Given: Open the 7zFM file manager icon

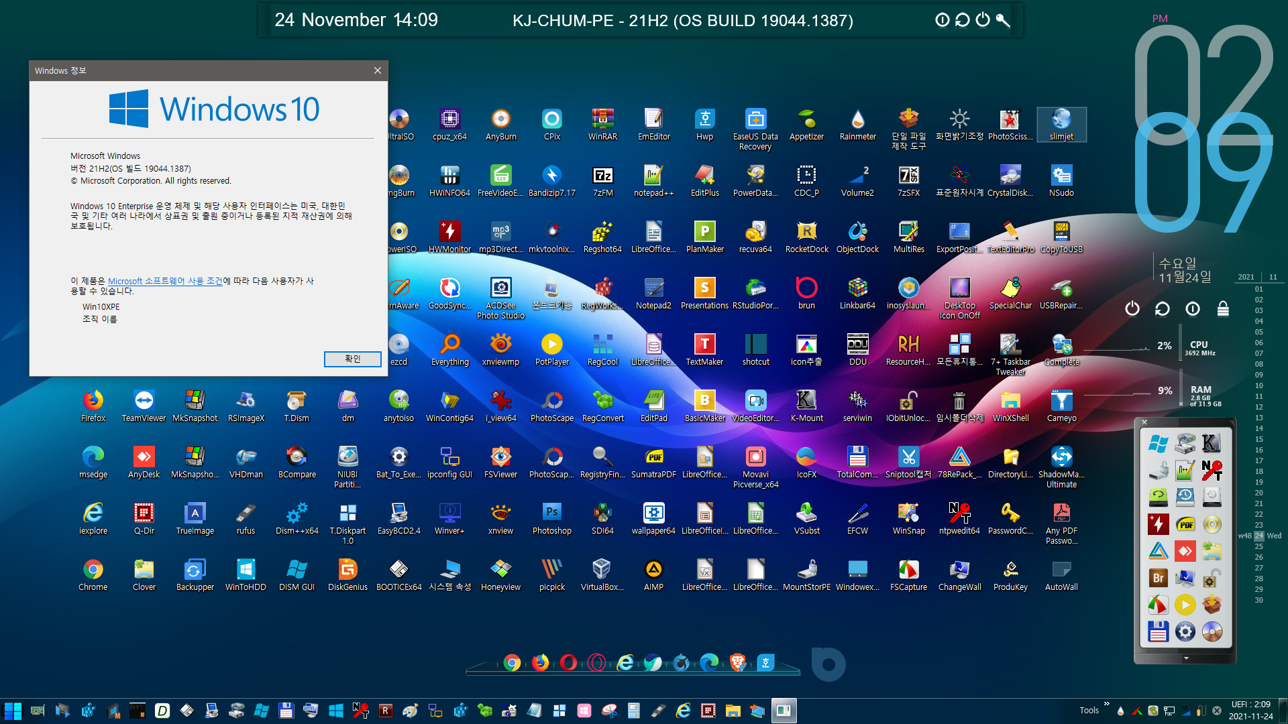Looking at the screenshot, I should point(602,181).
